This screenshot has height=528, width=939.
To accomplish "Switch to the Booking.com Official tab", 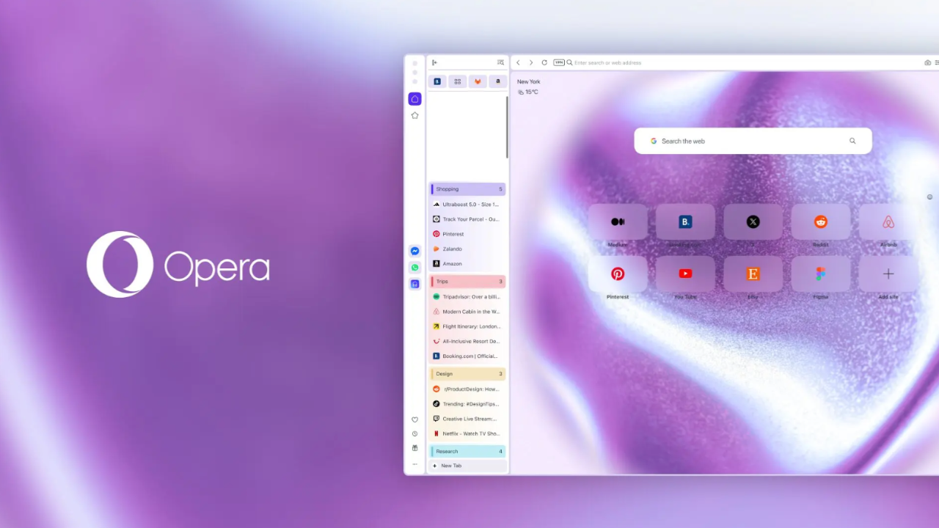I will 467,356.
